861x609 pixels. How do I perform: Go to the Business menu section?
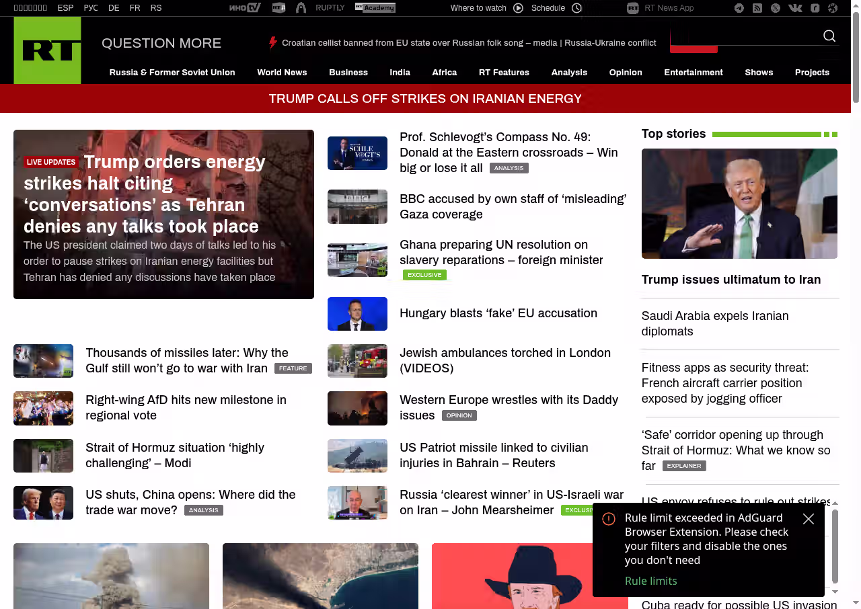tap(348, 73)
